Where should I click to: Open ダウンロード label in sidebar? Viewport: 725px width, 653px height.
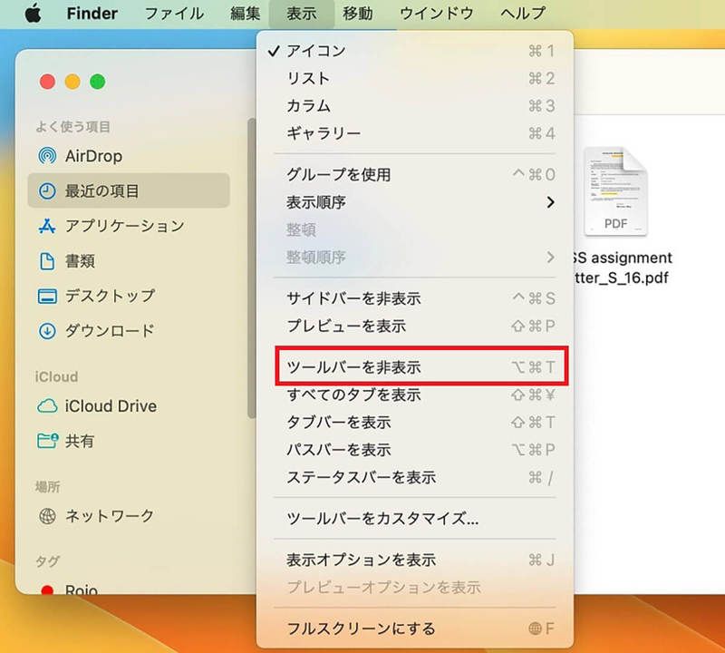(110, 331)
